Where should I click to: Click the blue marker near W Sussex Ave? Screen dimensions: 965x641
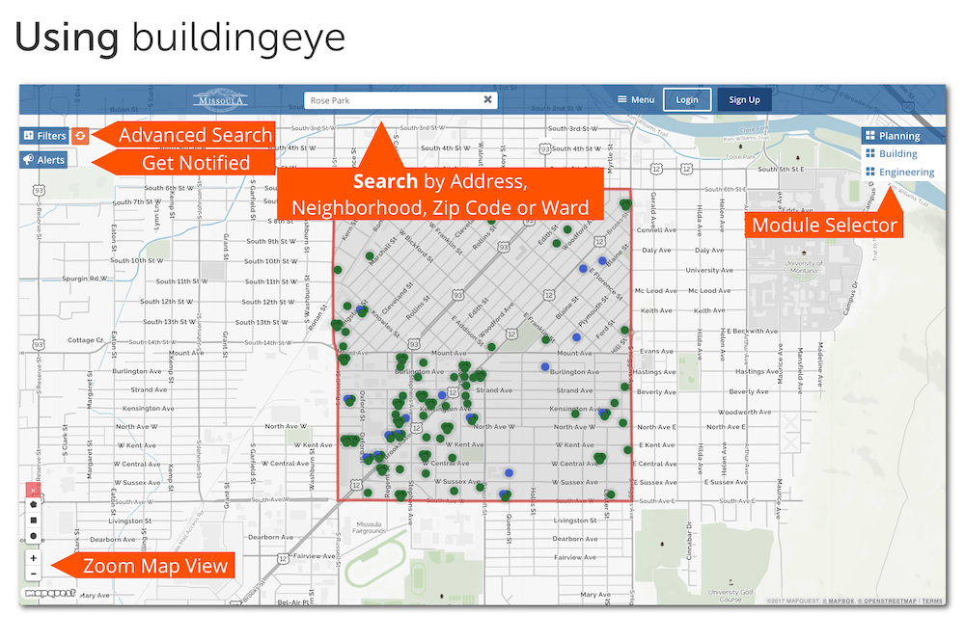tap(509, 472)
